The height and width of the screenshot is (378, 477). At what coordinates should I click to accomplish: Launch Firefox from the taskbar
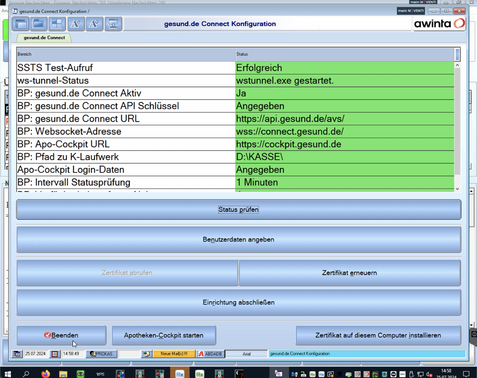[46, 374]
